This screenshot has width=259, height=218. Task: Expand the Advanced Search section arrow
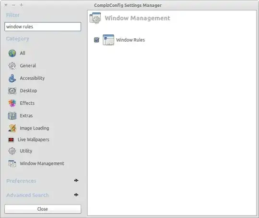point(76,195)
